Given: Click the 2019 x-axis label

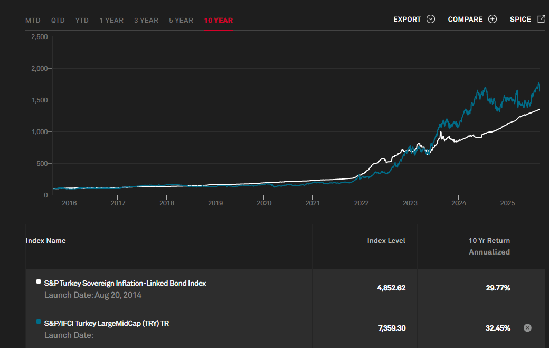Looking at the screenshot, I should [x=215, y=203].
